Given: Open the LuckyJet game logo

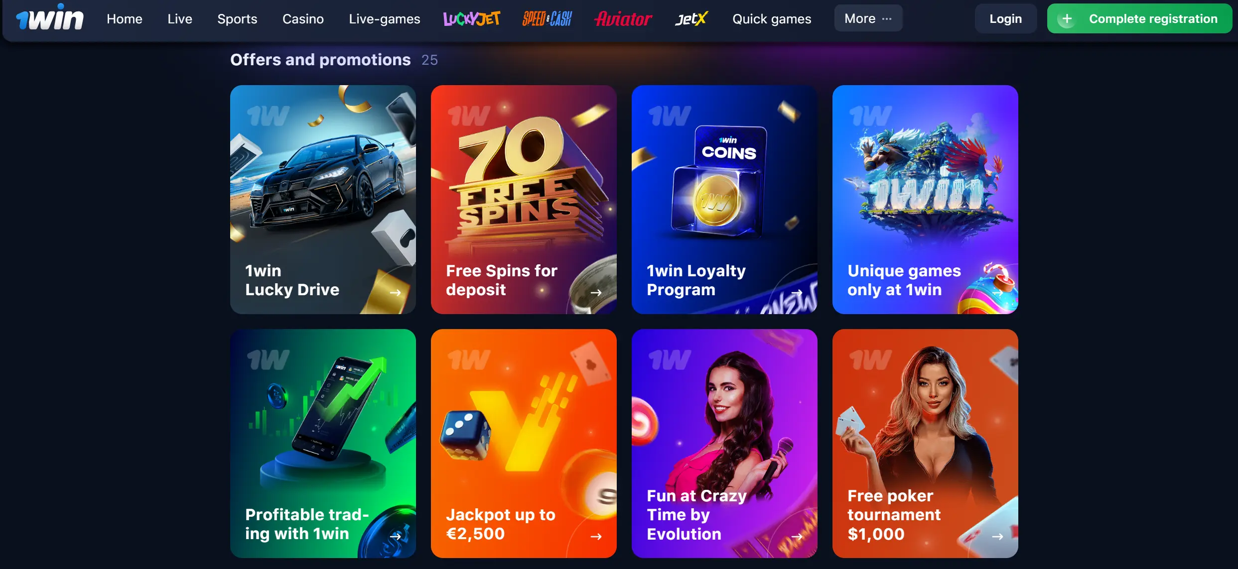Looking at the screenshot, I should [x=471, y=19].
